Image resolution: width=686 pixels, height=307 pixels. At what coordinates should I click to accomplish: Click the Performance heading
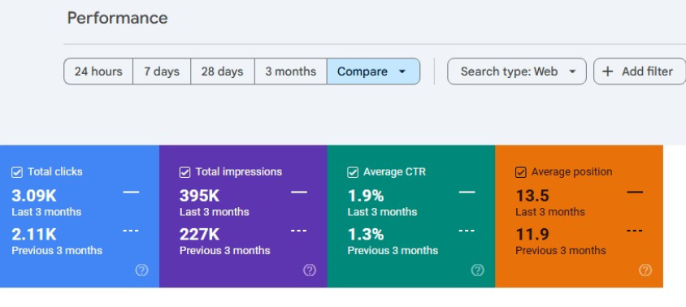click(117, 18)
